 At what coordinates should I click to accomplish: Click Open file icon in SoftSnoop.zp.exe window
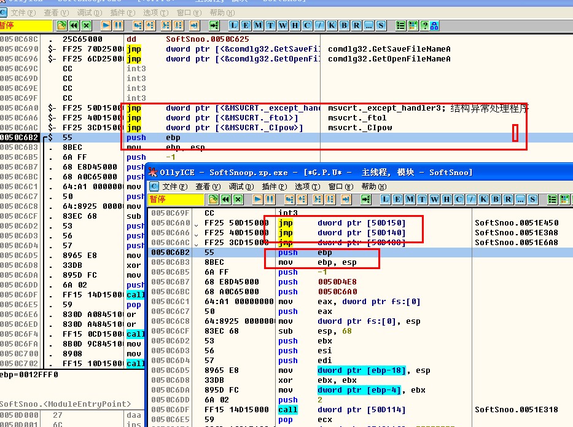coord(213,199)
